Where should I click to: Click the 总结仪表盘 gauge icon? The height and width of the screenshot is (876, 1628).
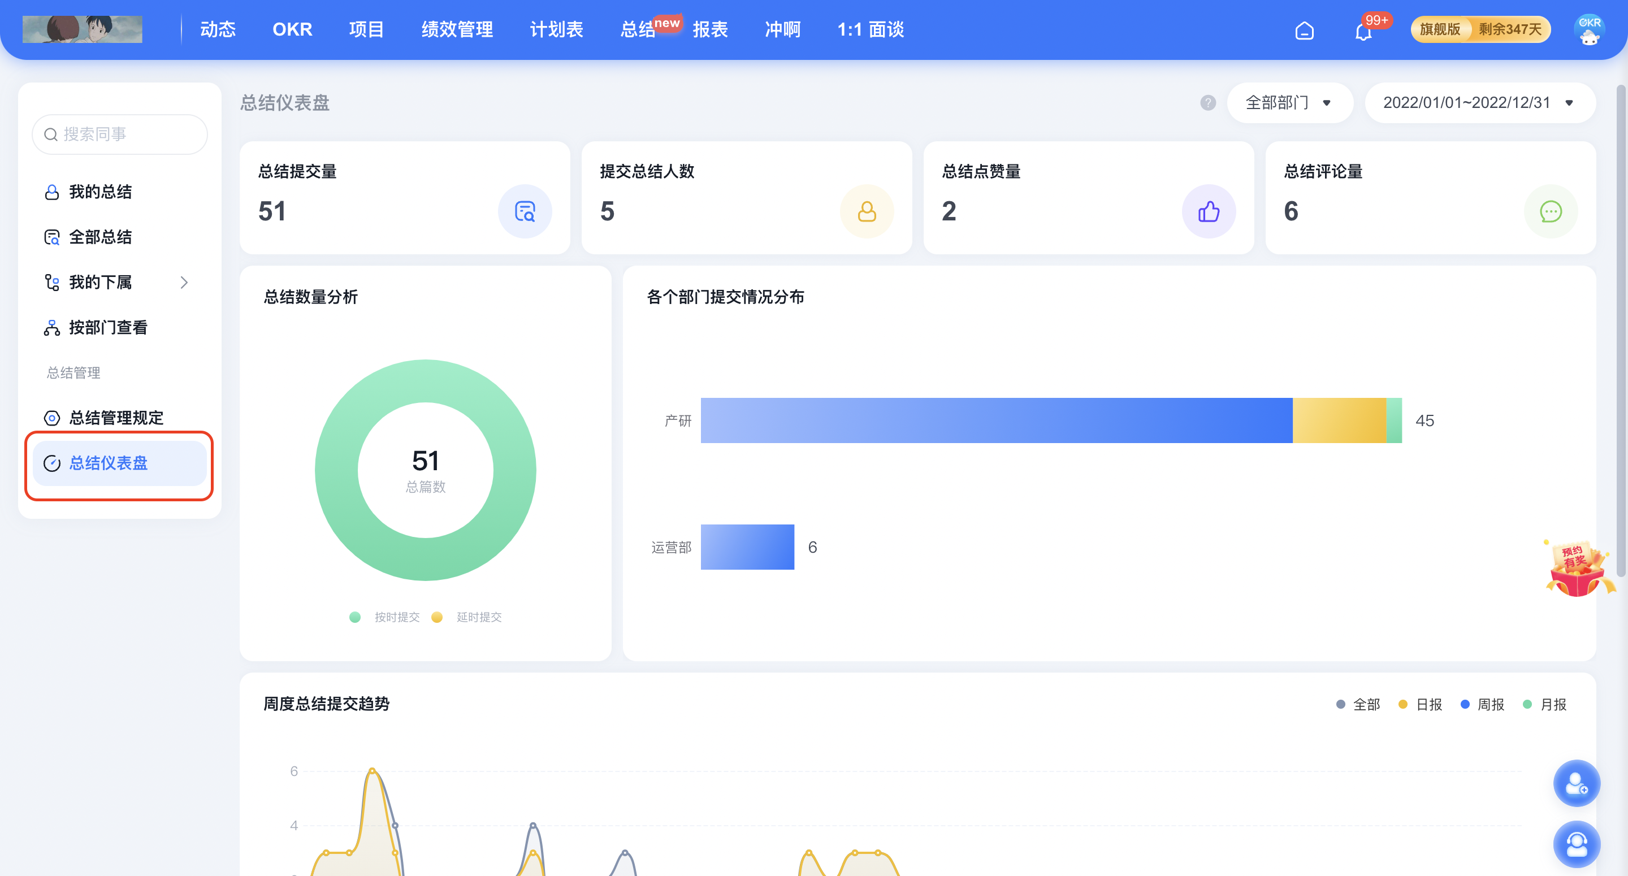point(52,463)
